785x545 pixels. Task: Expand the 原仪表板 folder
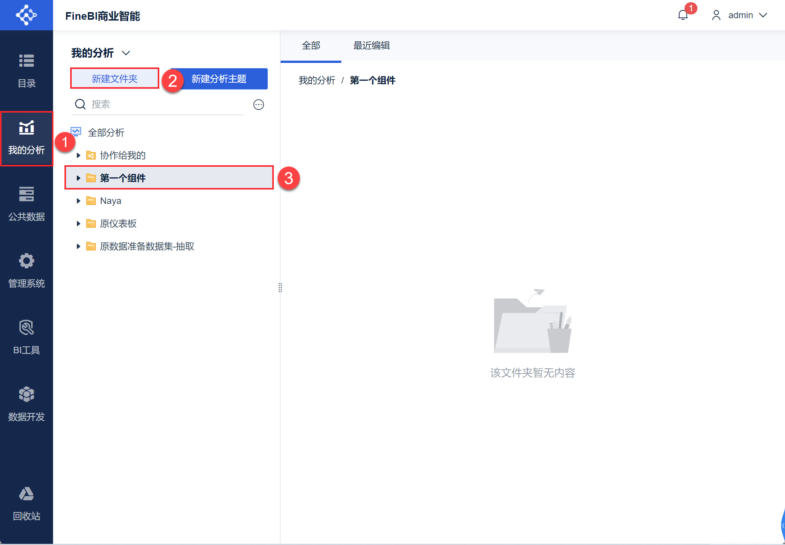click(78, 224)
